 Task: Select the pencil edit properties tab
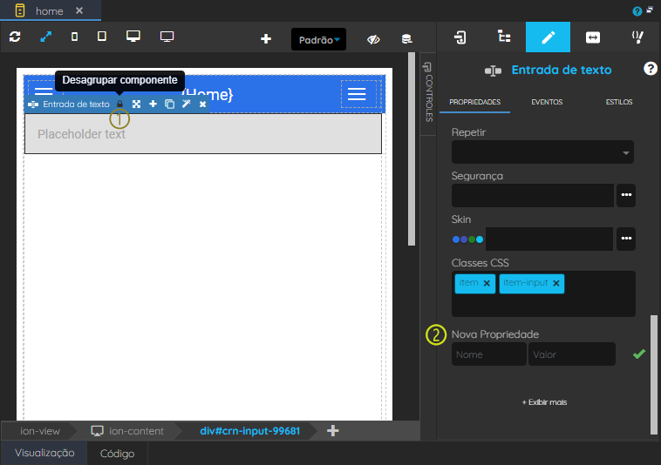548,37
